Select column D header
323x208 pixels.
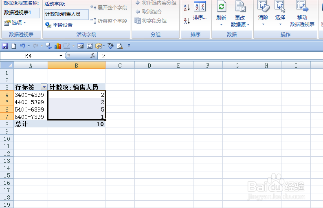(x=149, y=66)
